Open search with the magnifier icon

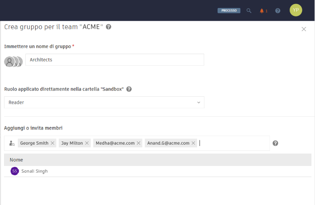click(x=249, y=11)
